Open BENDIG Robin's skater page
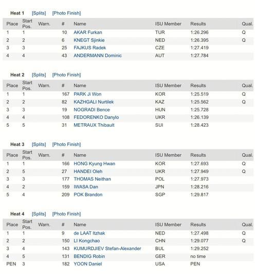Viewport: 257px width, 274px height. [89, 257]
